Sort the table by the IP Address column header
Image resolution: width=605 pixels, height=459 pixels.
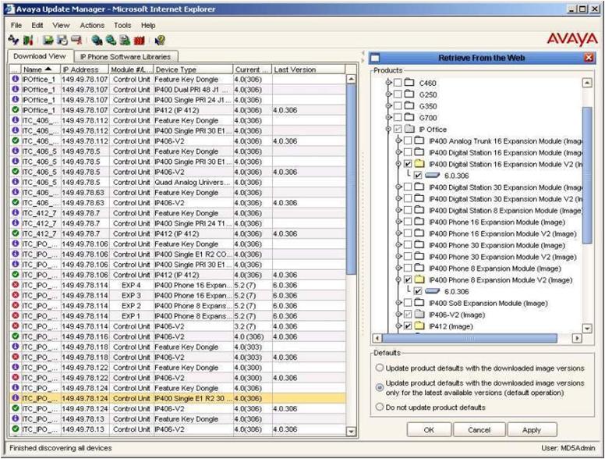pos(82,69)
